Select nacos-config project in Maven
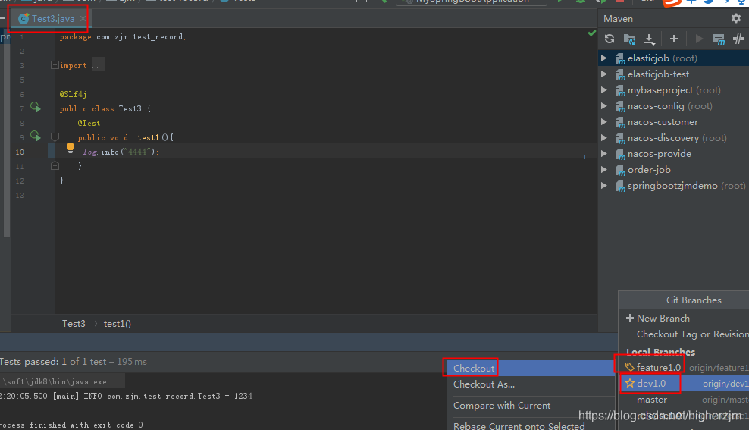 click(673, 105)
